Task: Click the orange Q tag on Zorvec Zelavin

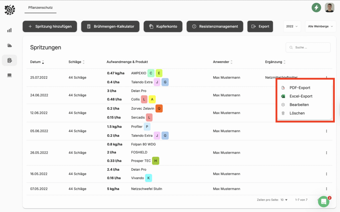Action: pyautogui.click(x=159, y=109)
